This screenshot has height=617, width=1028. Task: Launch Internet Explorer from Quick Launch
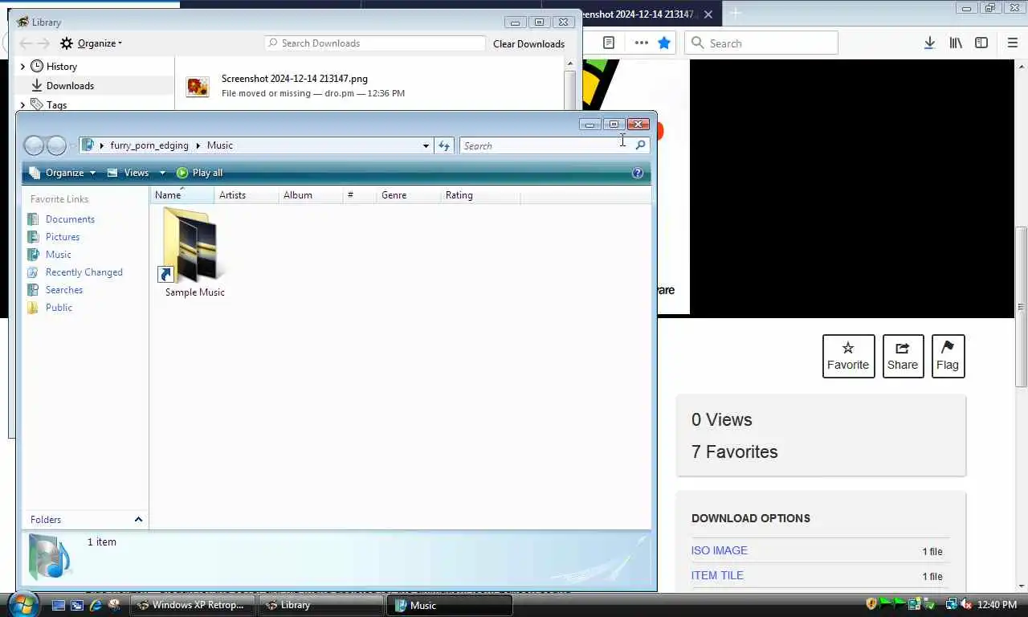pos(96,605)
